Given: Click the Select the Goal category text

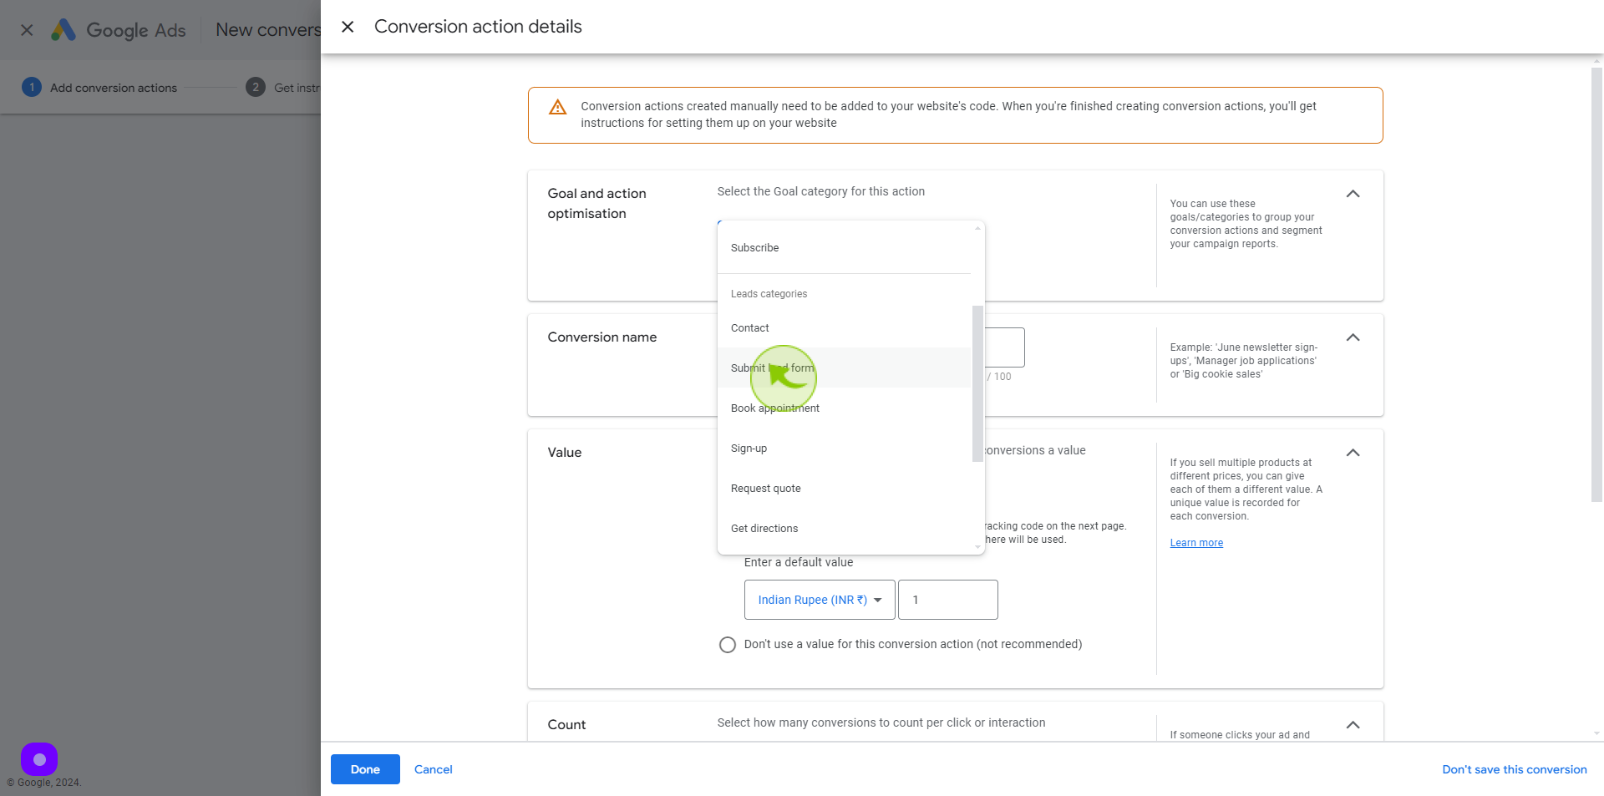Looking at the screenshot, I should click(820, 191).
